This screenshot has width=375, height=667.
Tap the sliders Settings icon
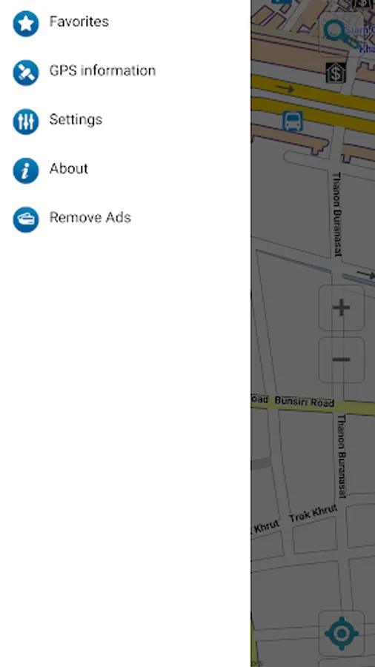[x=25, y=122]
